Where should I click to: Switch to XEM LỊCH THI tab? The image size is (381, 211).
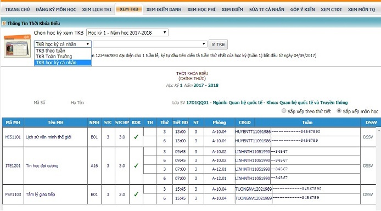97,9
